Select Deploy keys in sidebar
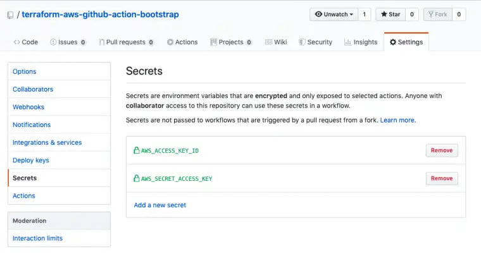This screenshot has width=481, height=256. pyautogui.click(x=31, y=161)
